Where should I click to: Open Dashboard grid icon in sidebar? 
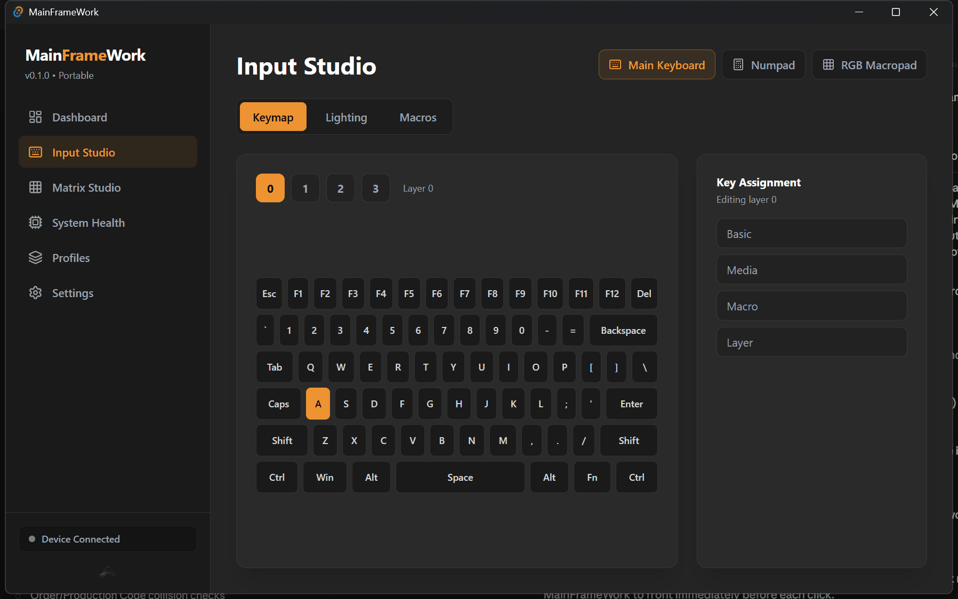35,117
